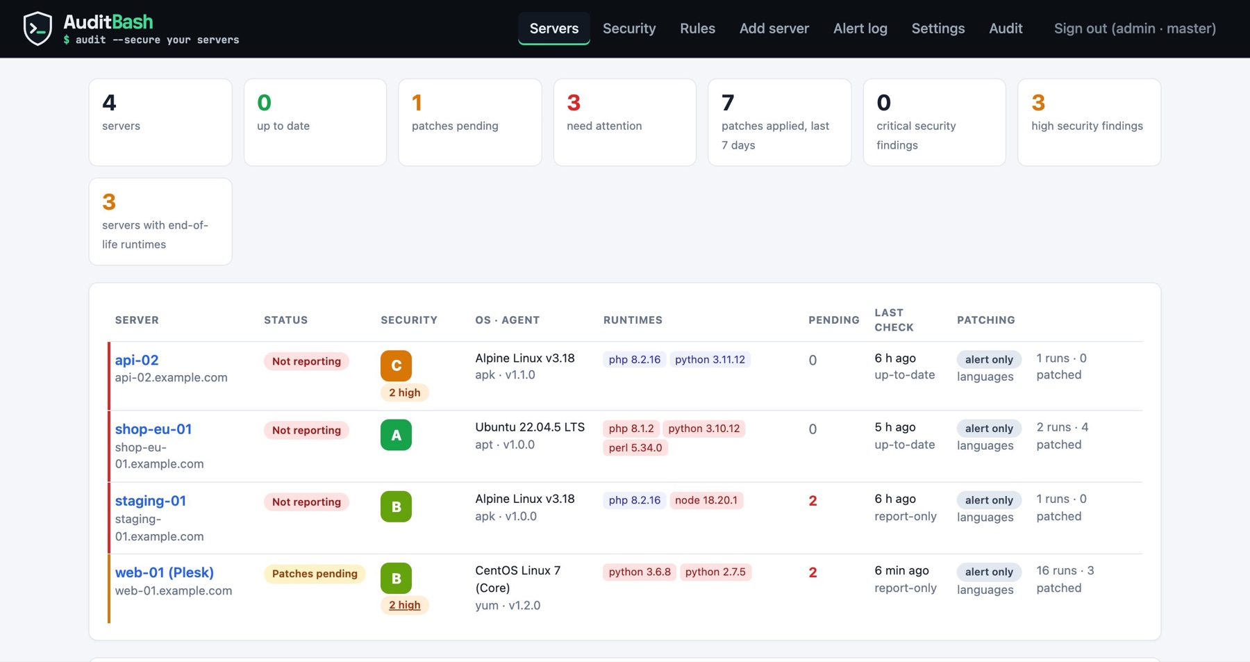The image size is (1250, 662).
Task: Click 'Not reporting' badge for staging-01
Action: click(x=306, y=502)
